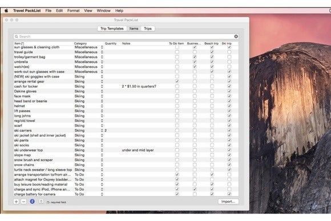Open category dropdown for scarf
The image size is (331, 221).
coord(102,125)
